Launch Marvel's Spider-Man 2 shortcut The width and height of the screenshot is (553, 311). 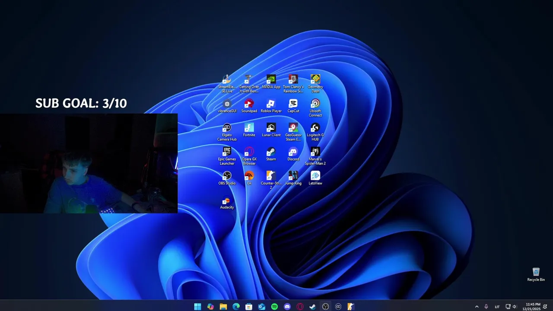click(315, 156)
